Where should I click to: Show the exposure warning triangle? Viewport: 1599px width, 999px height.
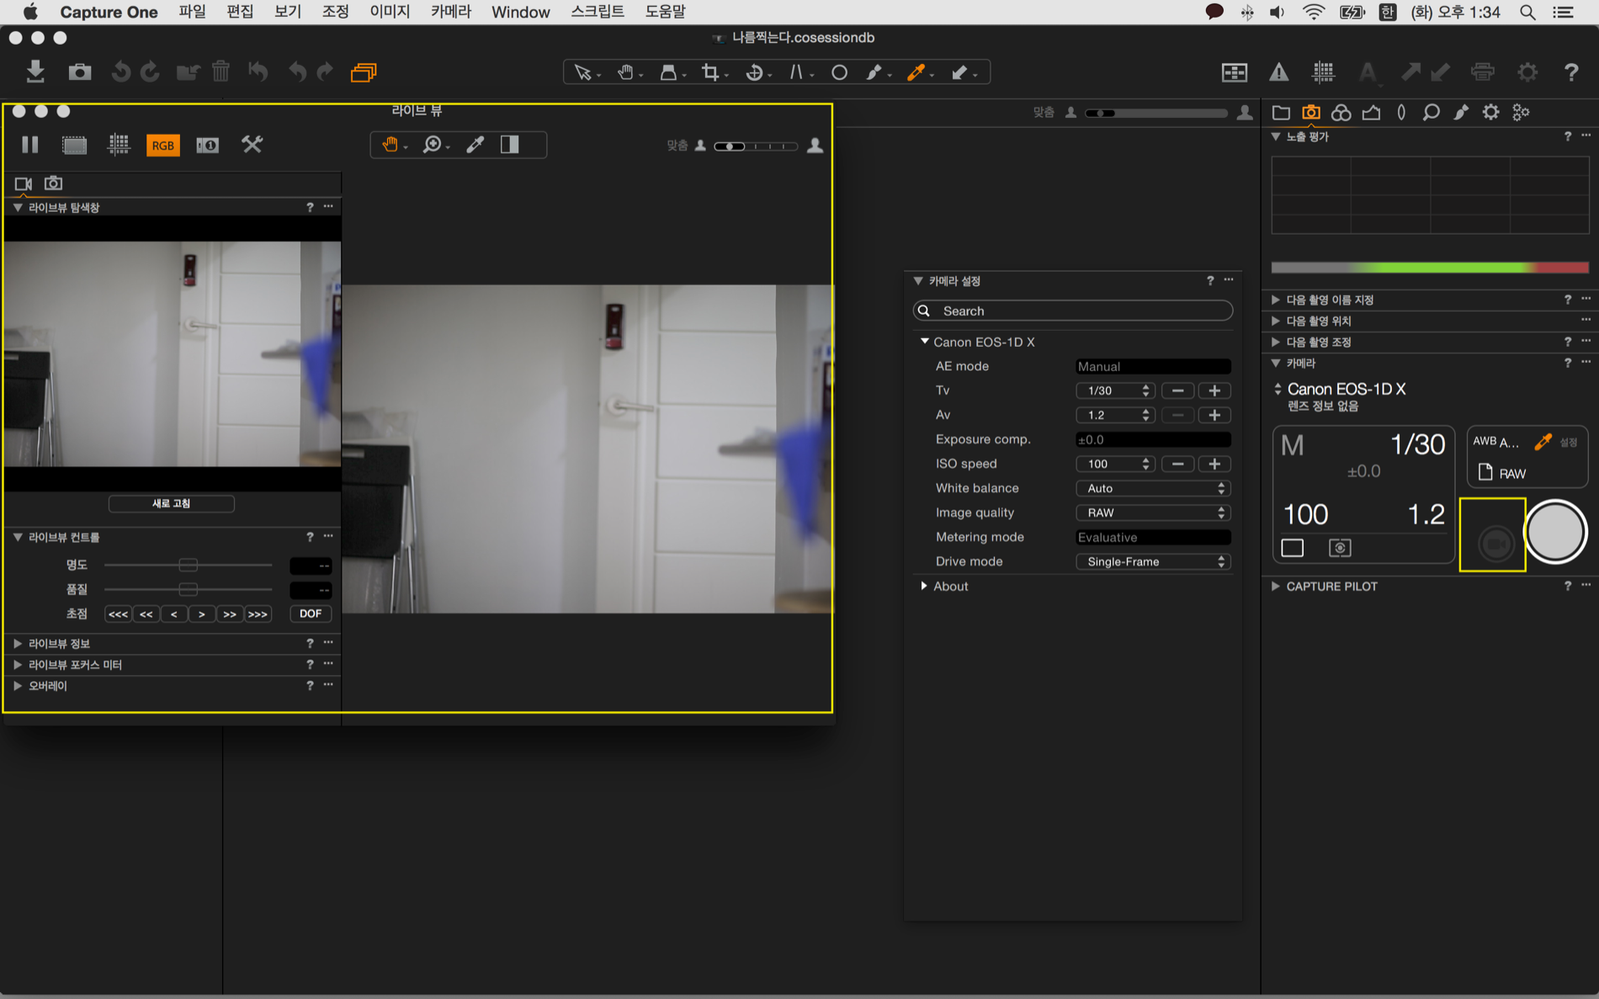click(1278, 72)
